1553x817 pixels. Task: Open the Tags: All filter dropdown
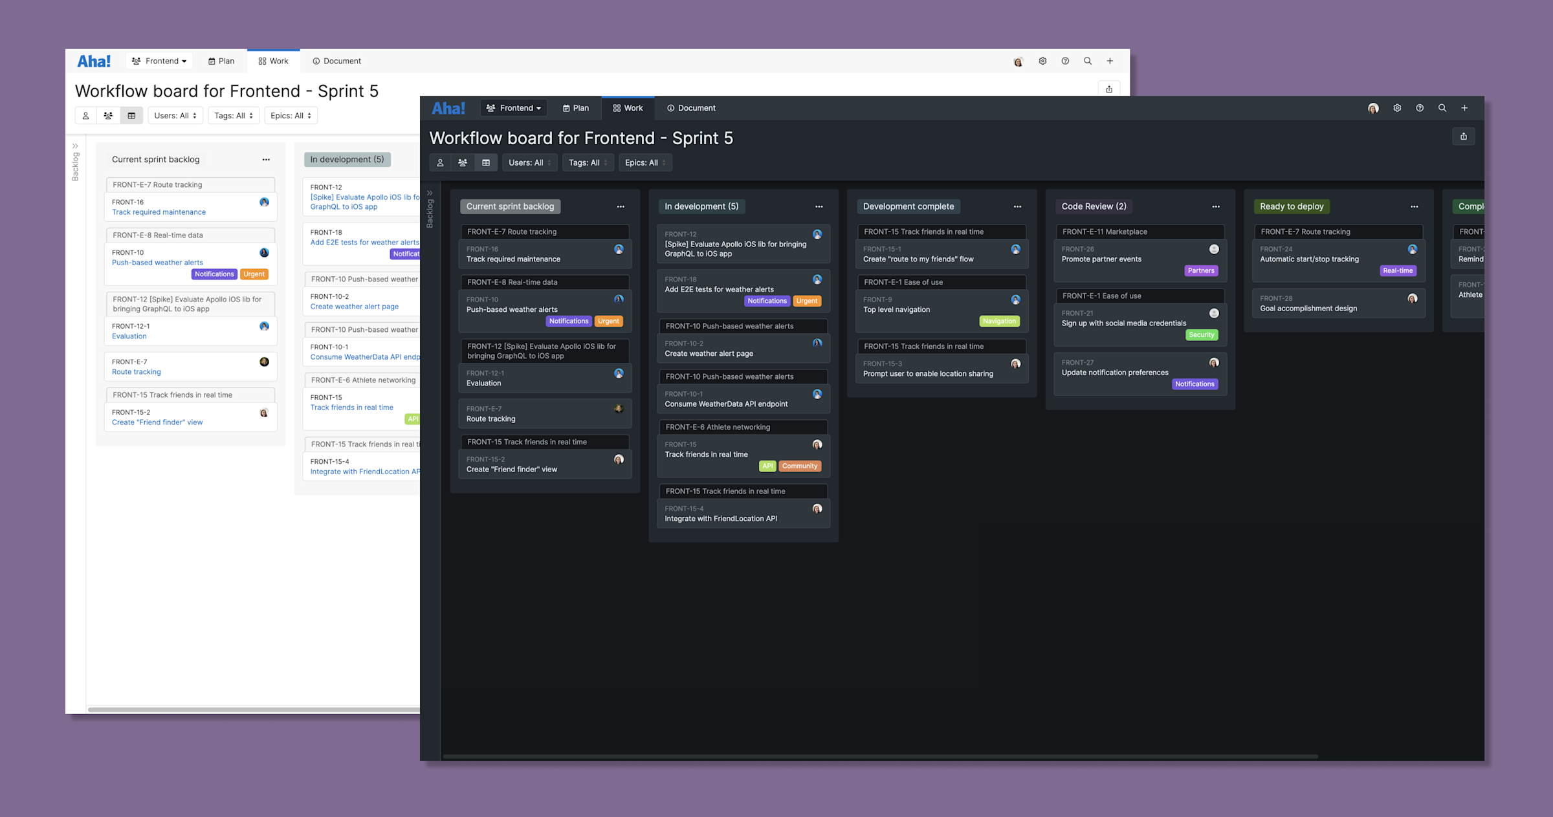[587, 162]
